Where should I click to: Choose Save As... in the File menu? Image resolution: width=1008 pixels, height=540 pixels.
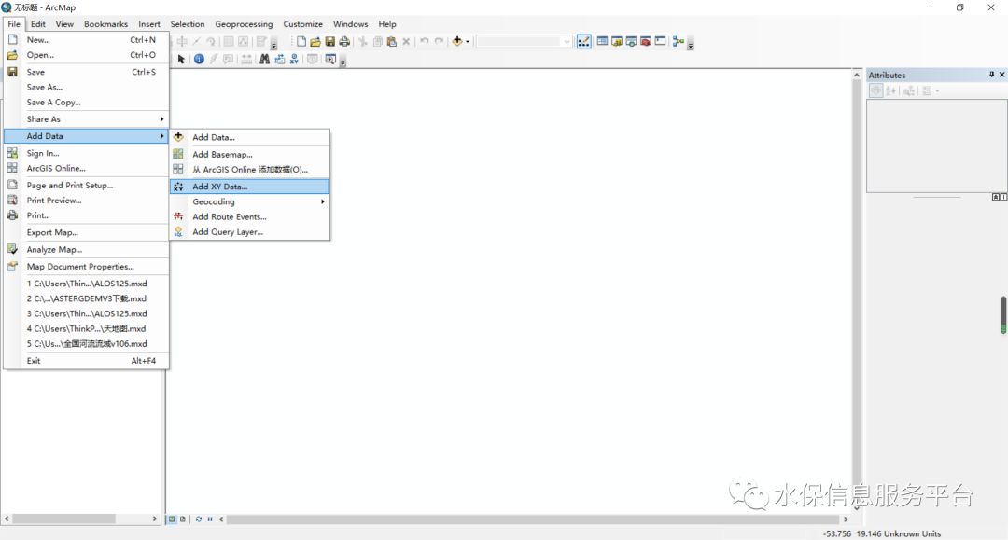click(x=87, y=88)
